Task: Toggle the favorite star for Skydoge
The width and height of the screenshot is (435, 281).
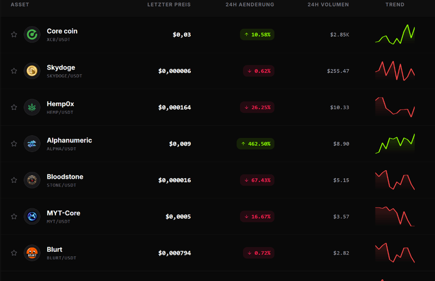Action: click(x=14, y=71)
